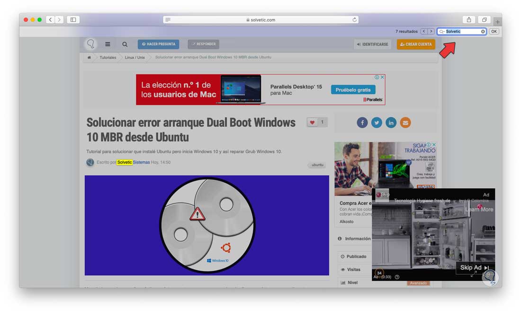The width and height of the screenshot is (521, 313).
Task: Open the find options magnifier dropdown
Action: click(441, 32)
